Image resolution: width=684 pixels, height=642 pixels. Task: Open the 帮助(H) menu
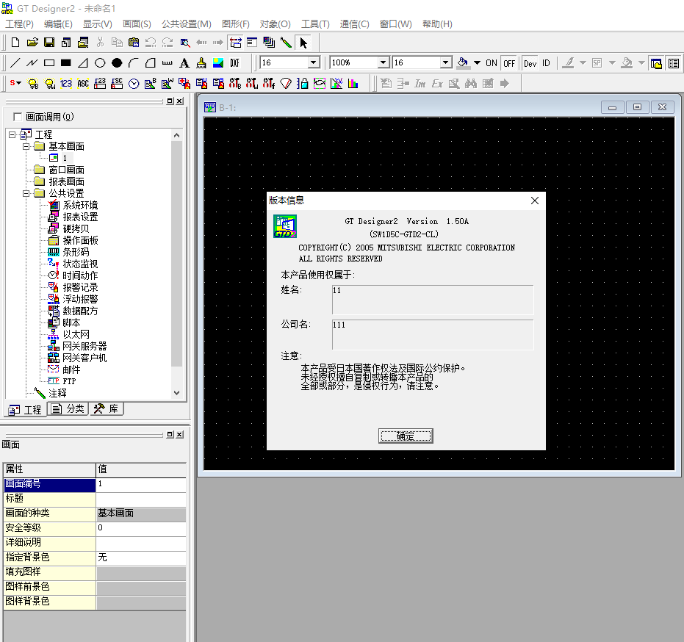[x=437, y=24]
